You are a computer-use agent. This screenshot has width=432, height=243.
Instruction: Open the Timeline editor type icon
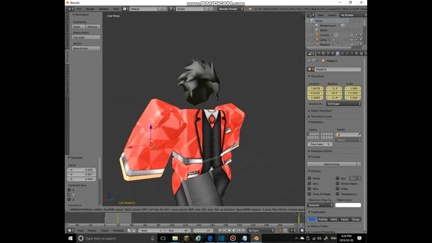click(x=70, y=230)
